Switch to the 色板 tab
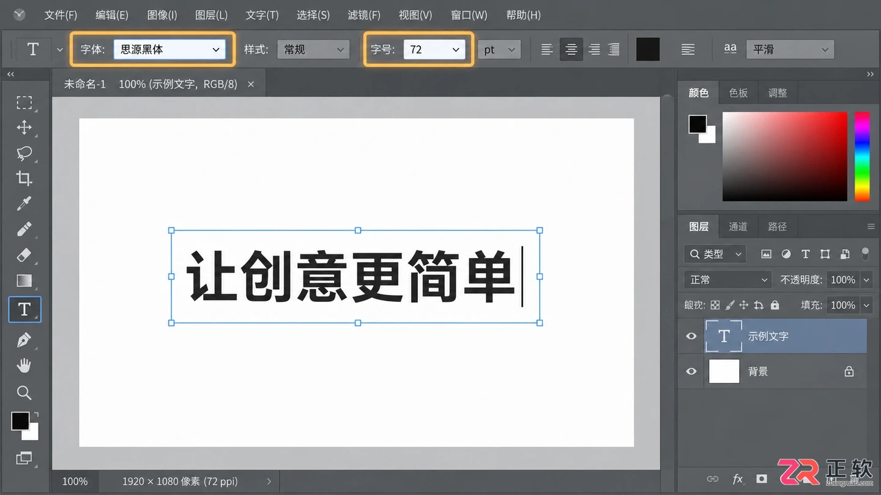Image resolution: width=881 pixels, height=495 pixels. (738, 93)
